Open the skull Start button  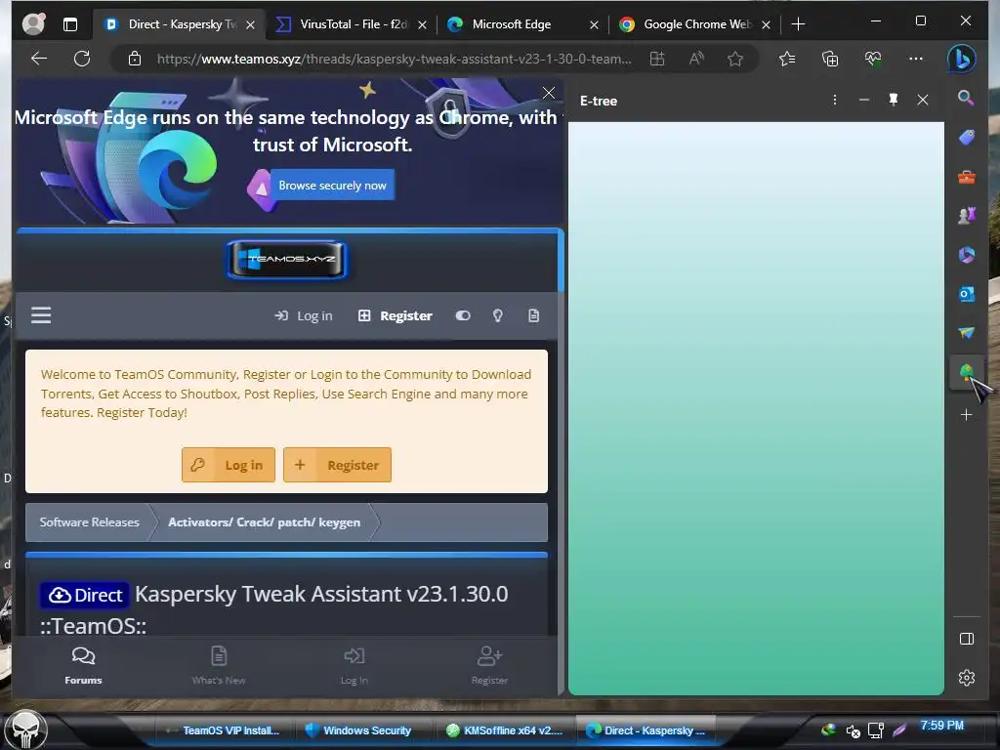pos(25,729)
